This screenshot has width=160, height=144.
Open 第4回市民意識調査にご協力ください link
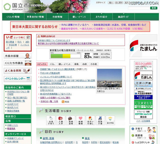click(x=56, y=94)
